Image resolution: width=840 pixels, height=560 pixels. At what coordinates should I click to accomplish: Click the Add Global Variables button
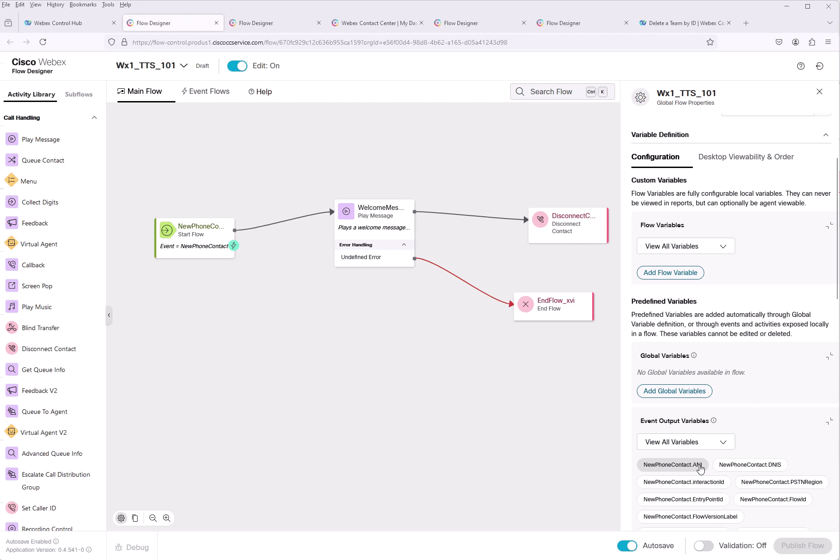pyautogui.click(x=674, y=391)
